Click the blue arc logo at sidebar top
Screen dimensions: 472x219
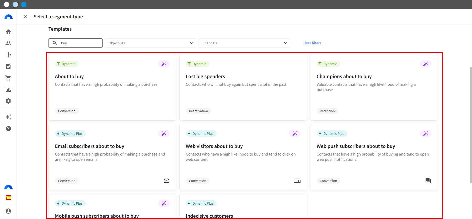tap(8, 17)
